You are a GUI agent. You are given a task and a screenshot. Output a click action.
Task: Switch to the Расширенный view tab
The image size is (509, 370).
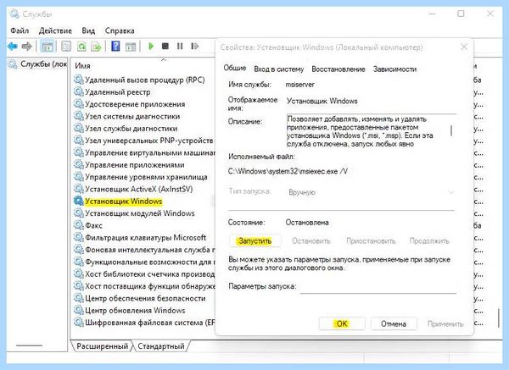click(x=102, y=346)
